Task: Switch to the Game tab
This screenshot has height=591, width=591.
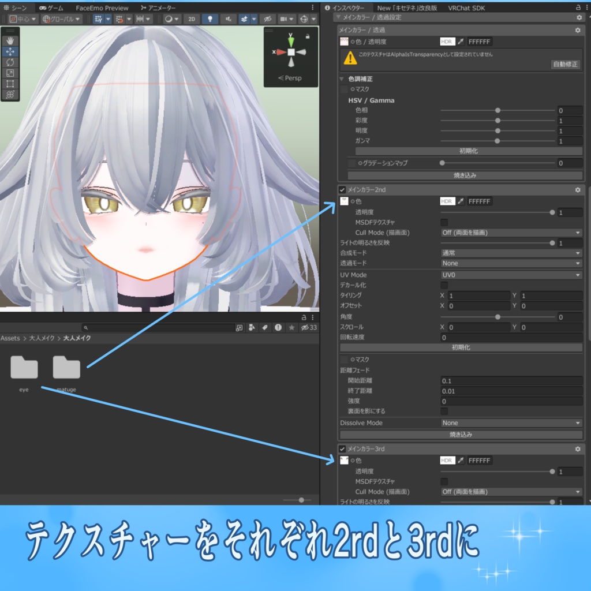Action: click(51, 8)
